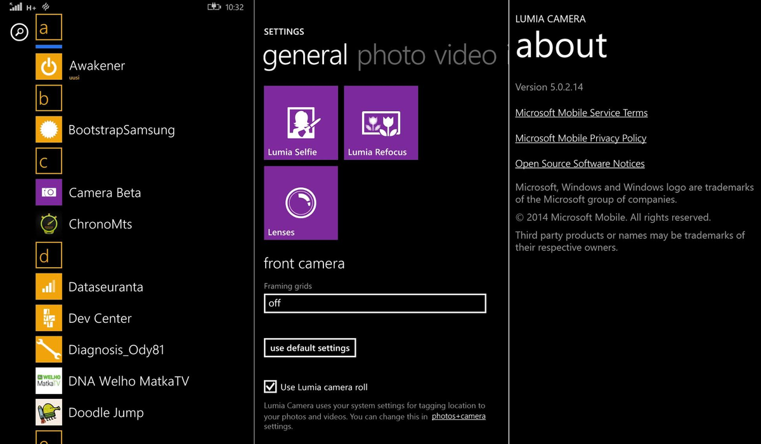Open Open Source Software Notices link

[580, 163]
